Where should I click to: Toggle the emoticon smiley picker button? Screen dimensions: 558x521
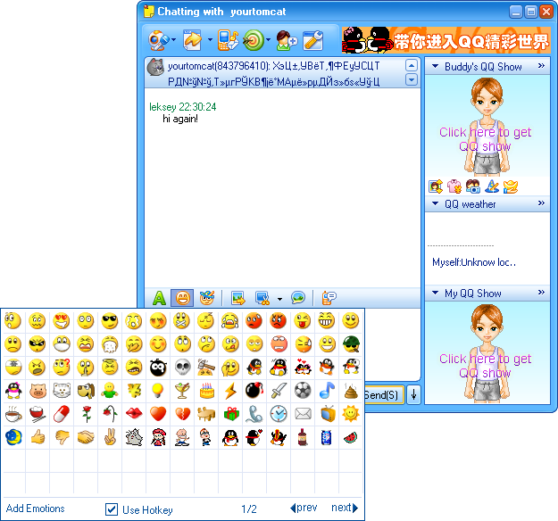point(182,298)
